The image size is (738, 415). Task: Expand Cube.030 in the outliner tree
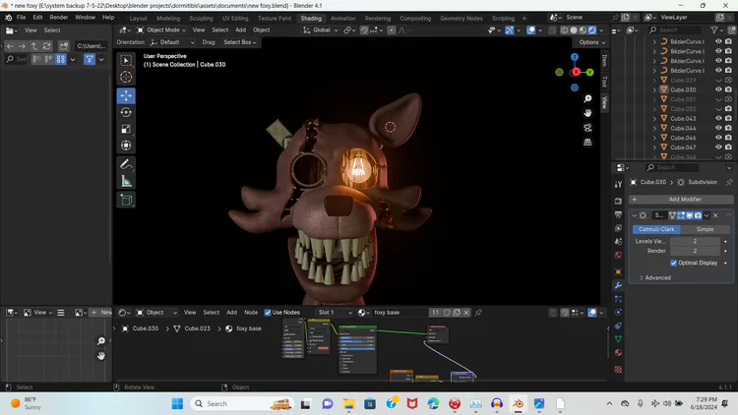point(654,89)
